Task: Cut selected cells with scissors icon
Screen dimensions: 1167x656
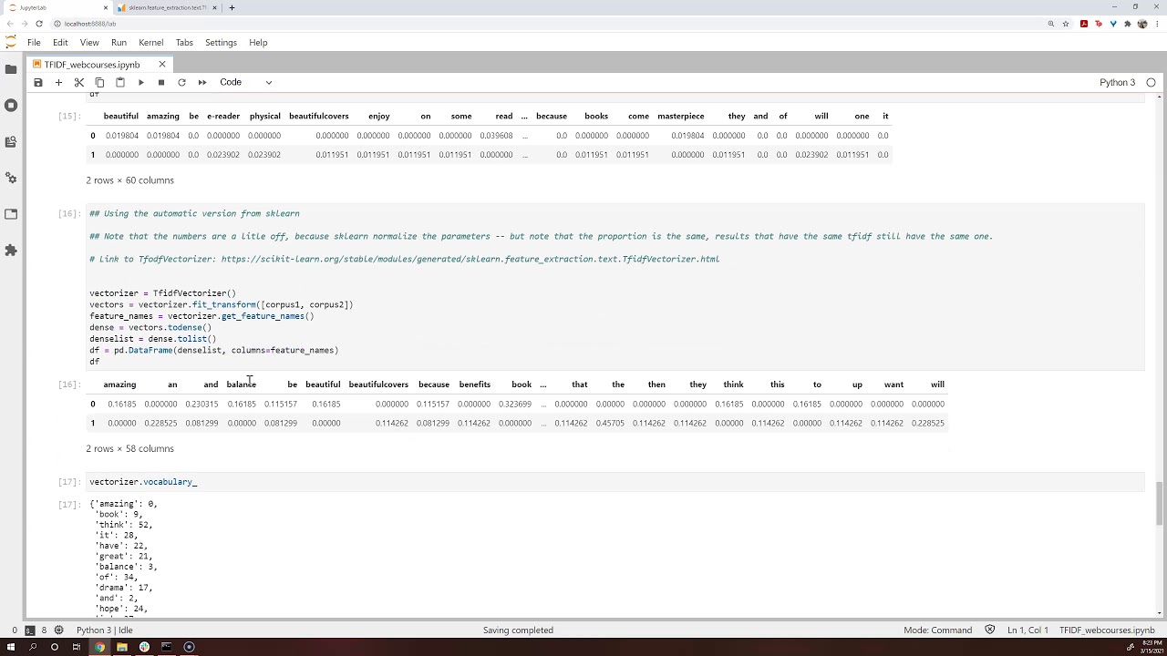Action: coord(79,82)
